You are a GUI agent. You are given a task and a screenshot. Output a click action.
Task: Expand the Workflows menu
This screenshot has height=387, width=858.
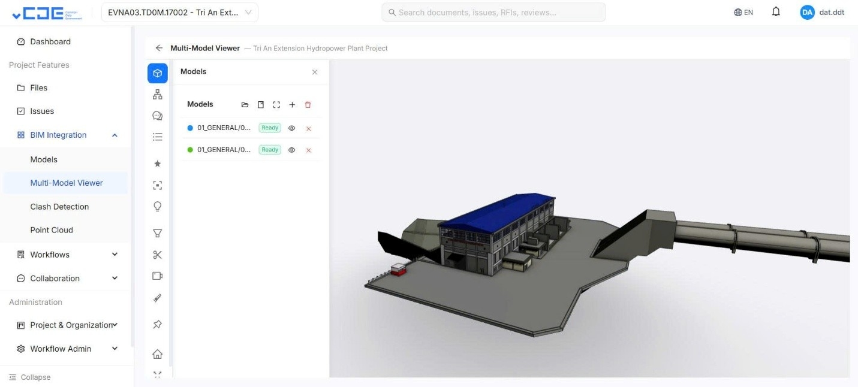click(x=115, y=255)
